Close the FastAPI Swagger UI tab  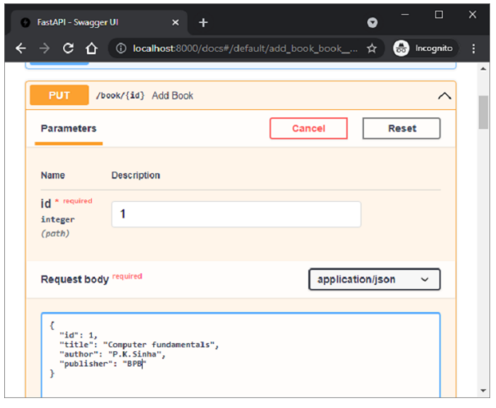click(178, 22)
